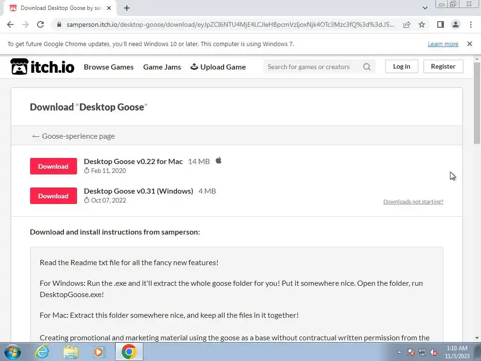Click the Chrome taskbar icon
This screenshot has height=361, width=481.
pos(129,352)
